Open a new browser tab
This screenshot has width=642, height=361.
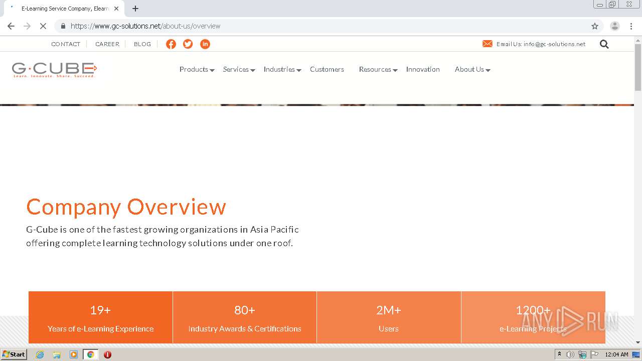coord(135,9)
